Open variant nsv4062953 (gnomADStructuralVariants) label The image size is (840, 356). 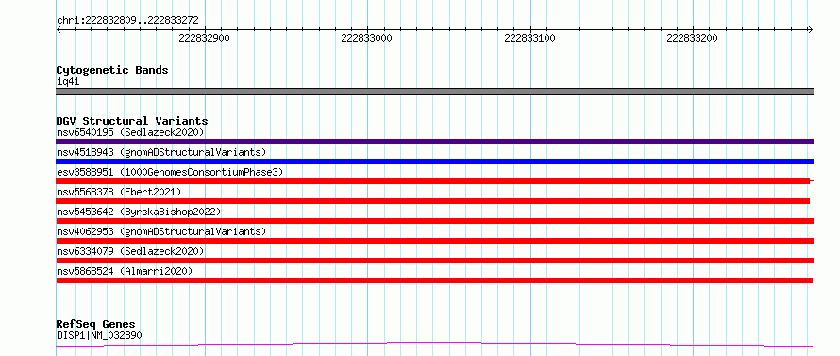point(161,231)
